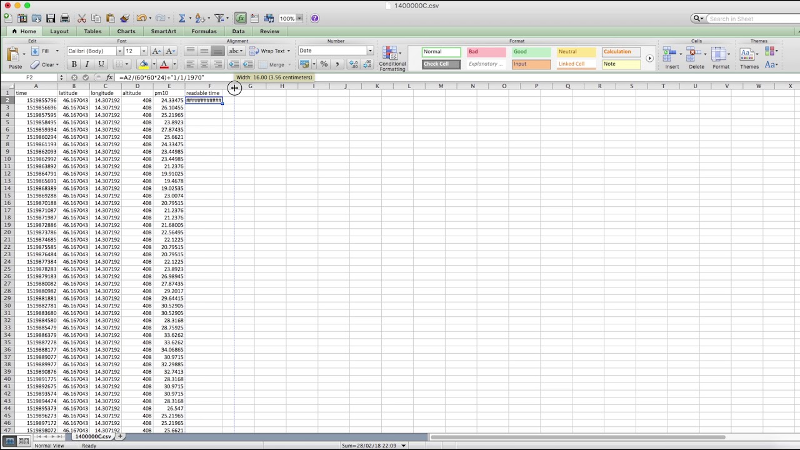Open the font size dropdown
Image resolution: width=800 pixels, height=450 pixels.
pyautogui.click(x=144, y=51)
